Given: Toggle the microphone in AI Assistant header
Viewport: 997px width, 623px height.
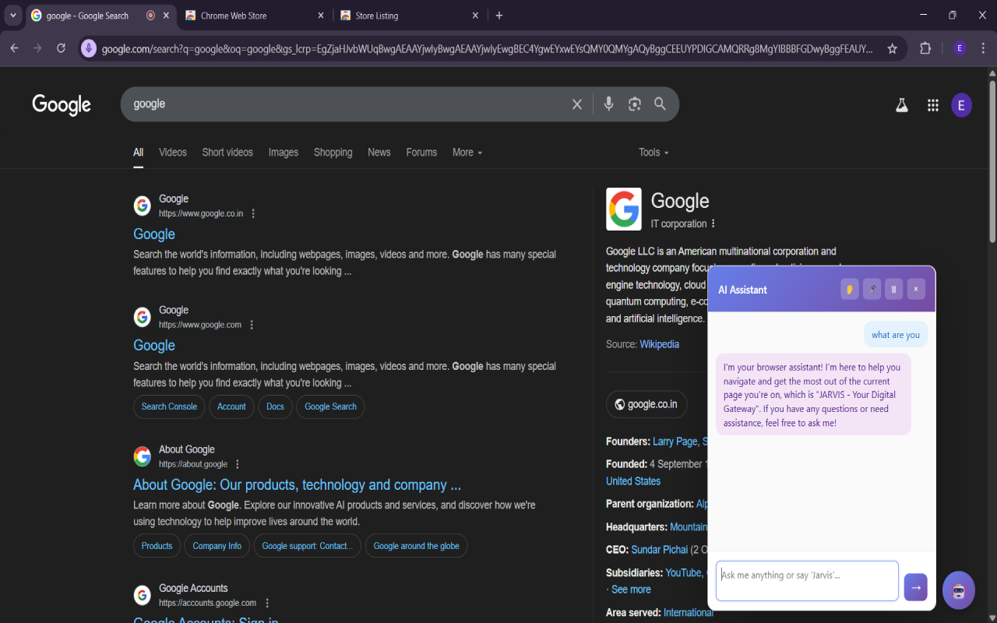Looking at the screenshot, I should click(872, 290).
